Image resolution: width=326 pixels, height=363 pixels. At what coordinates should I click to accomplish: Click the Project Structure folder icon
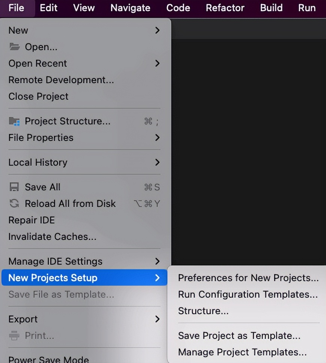coord(14,121)
